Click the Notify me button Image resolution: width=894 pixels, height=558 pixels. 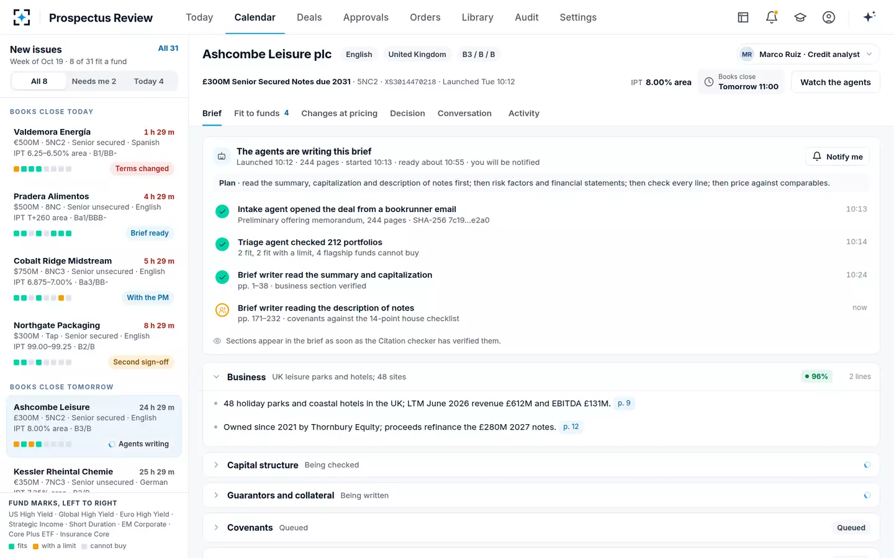coord(838,157)
